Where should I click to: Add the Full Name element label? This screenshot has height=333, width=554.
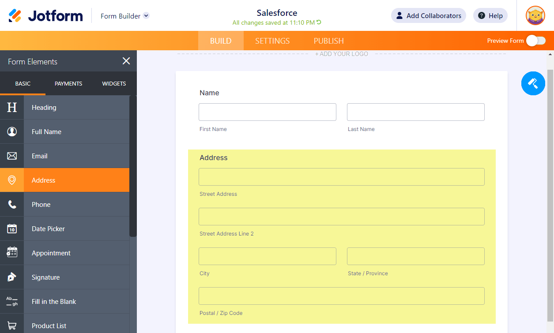click(x=46, y=131)
